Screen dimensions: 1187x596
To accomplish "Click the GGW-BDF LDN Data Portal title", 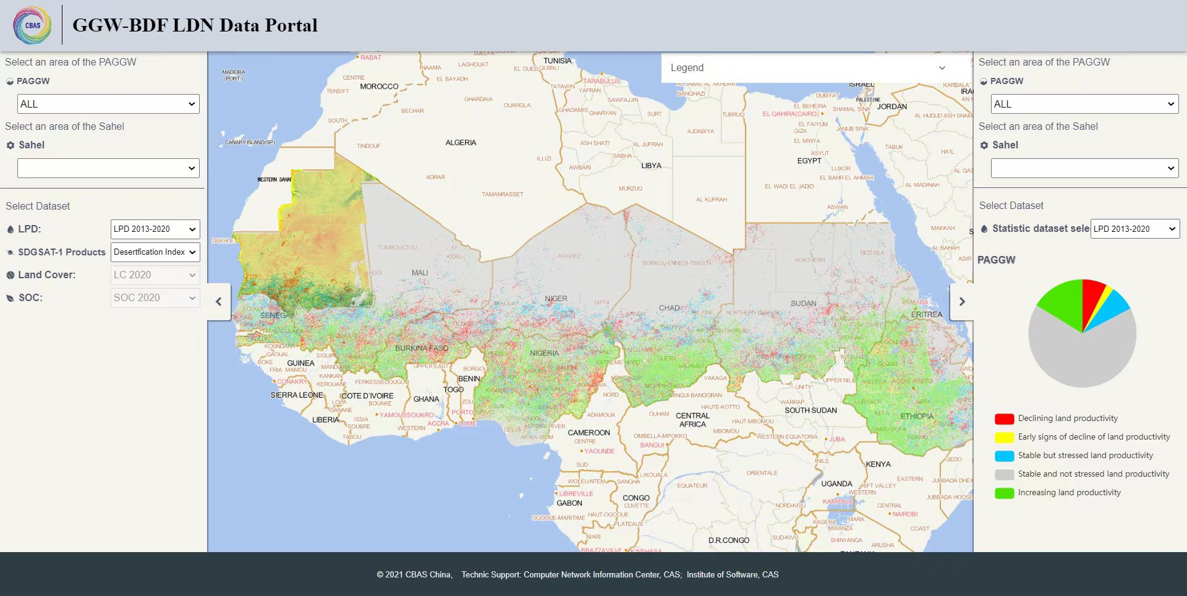I will pos(195,25).
